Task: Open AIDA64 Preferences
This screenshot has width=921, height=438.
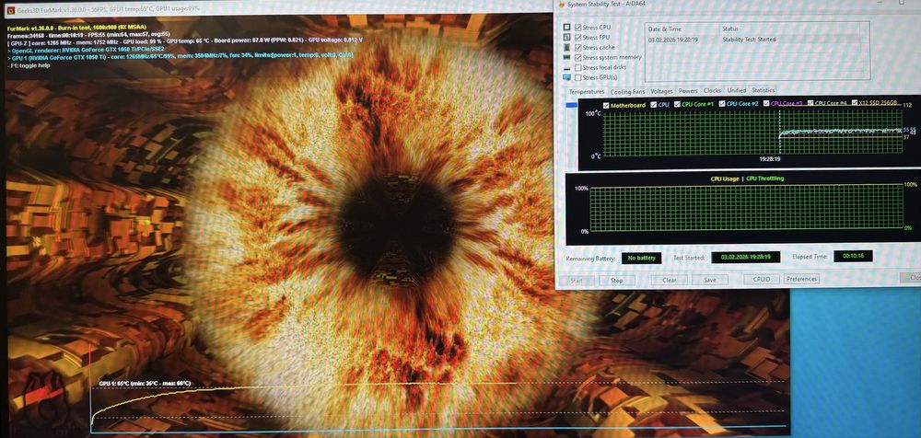Action: click(x=801, y=280)
